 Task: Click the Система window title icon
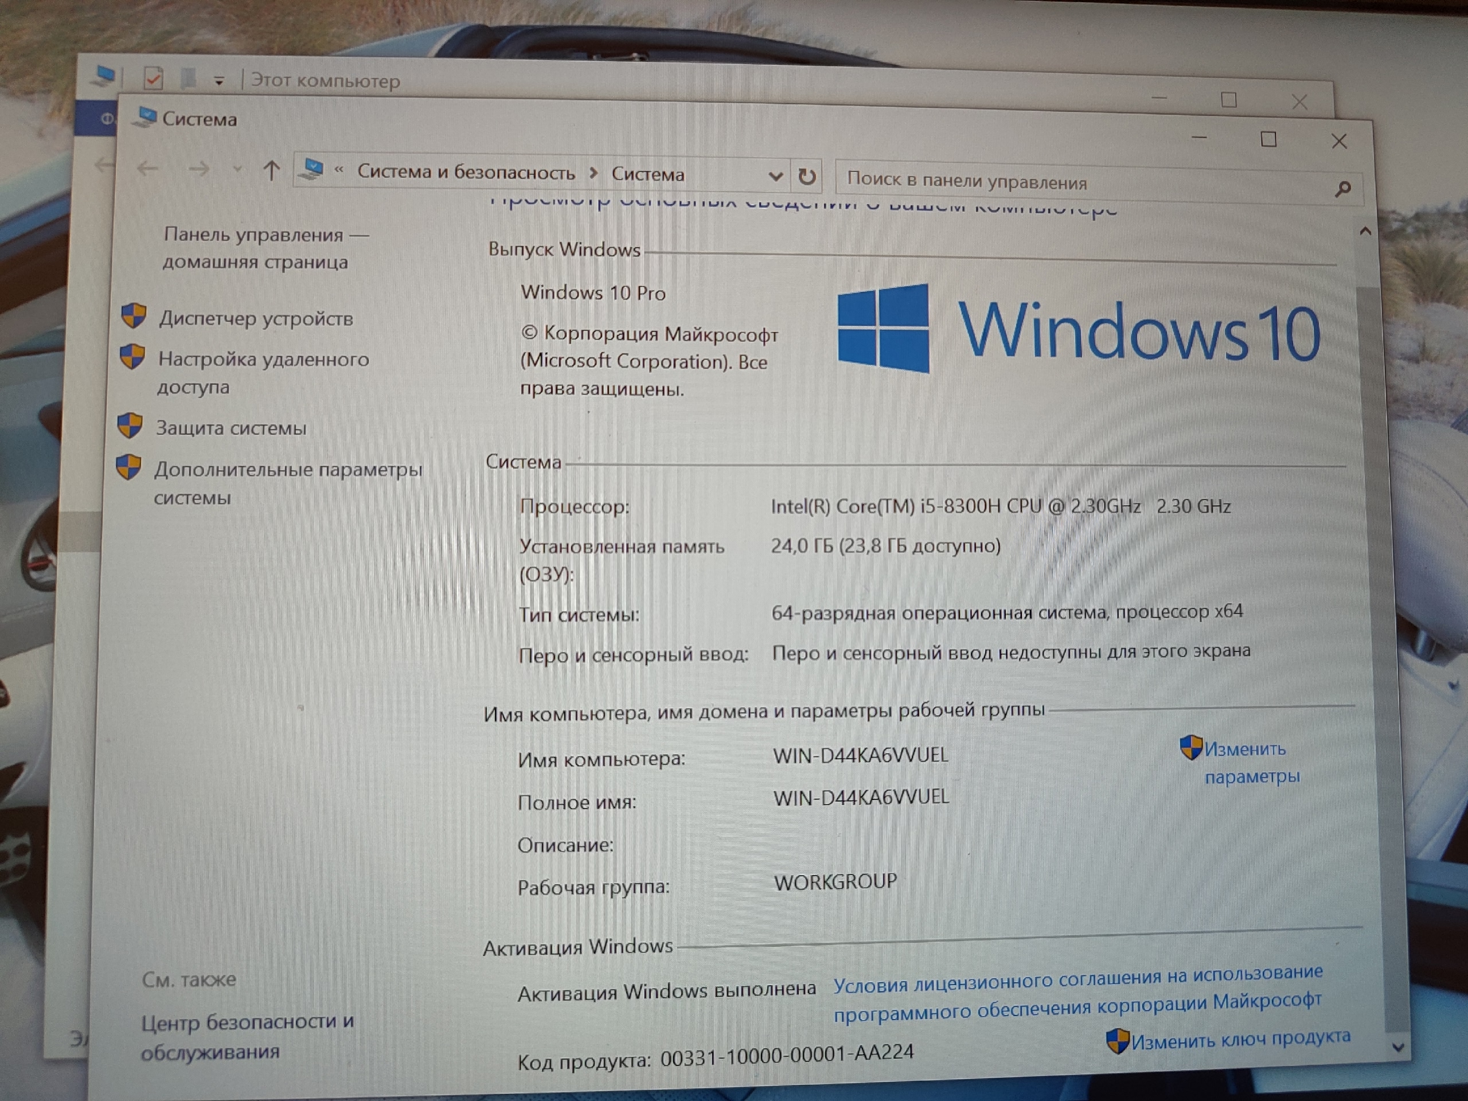coord(144,116)
